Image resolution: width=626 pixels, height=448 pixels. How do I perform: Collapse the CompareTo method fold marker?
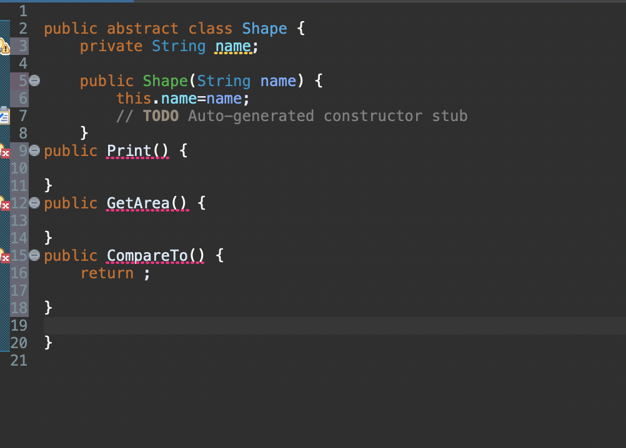click(x=34, y=255)
